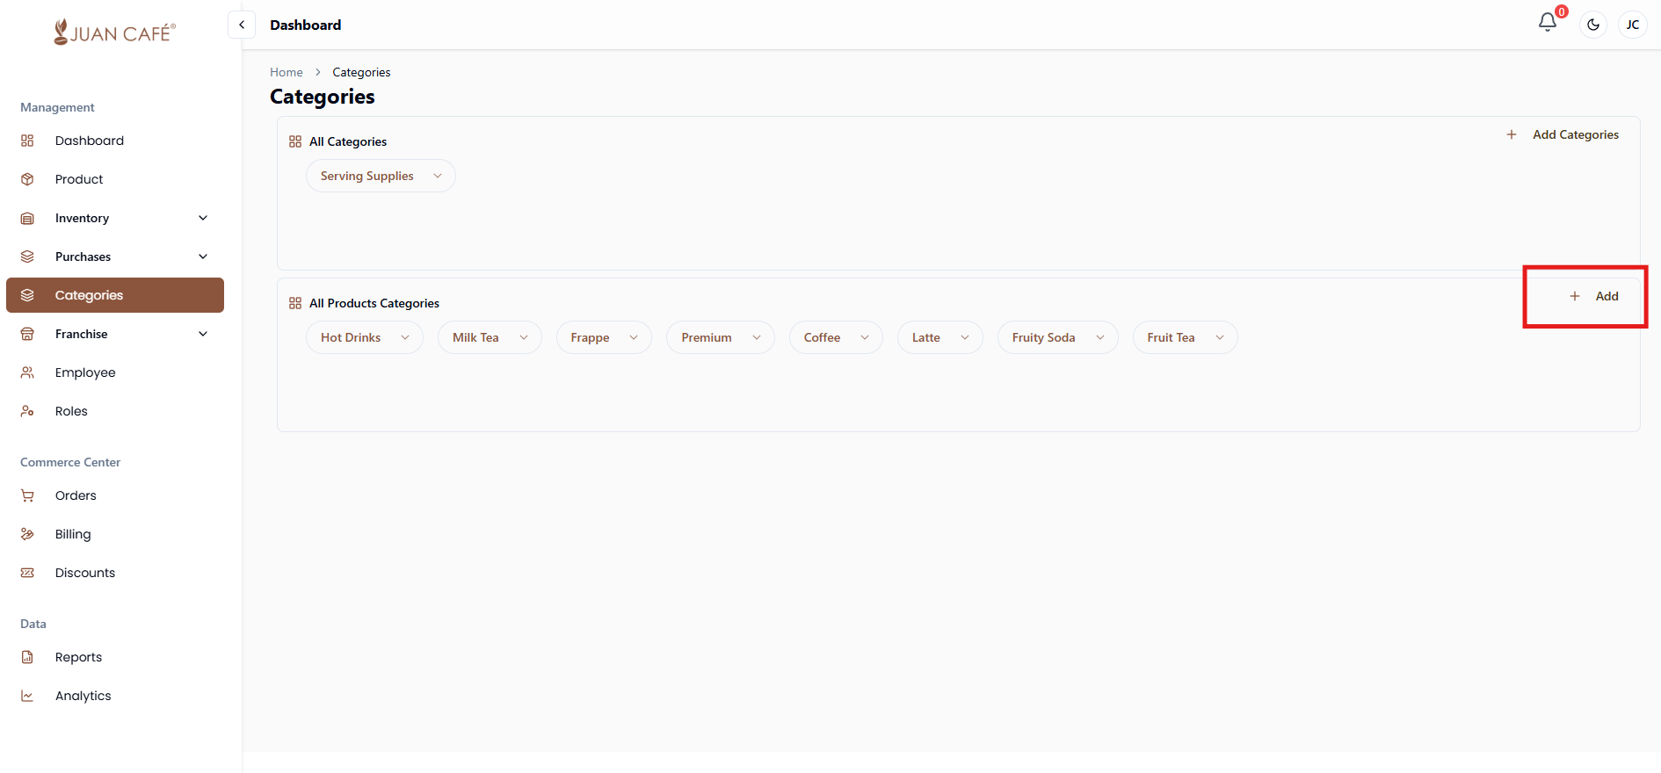Open the Hot Drinks category dropdown

[364, 337]
